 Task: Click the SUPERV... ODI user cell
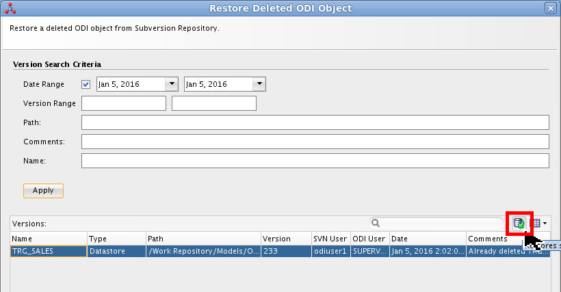tap(370, 251)
